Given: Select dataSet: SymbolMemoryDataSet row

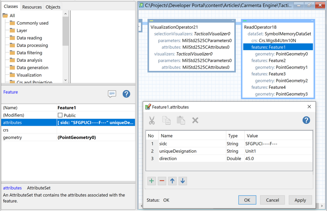Looking at the screenshot, I should [x=279, y=34].
